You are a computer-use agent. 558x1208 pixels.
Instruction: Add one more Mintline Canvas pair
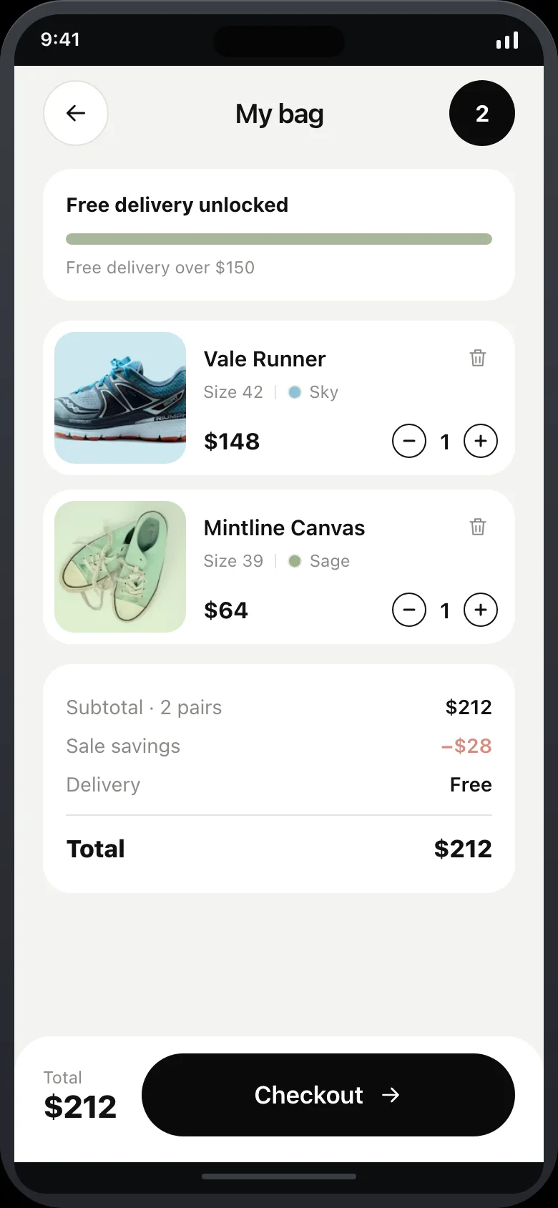pyautogui.click(x=481, y=610)
